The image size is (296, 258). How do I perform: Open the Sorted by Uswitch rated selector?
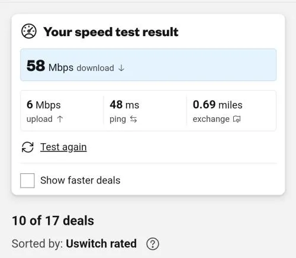pos(101,244)
